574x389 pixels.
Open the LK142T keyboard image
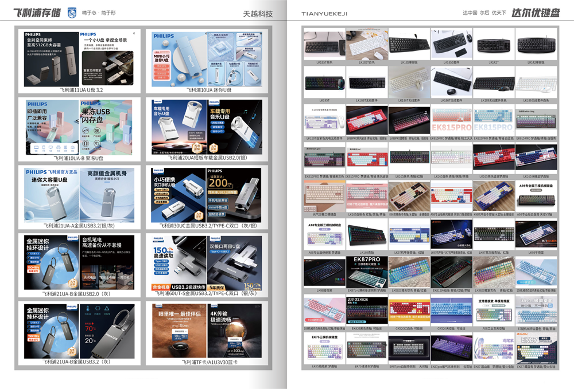(494, 45)
